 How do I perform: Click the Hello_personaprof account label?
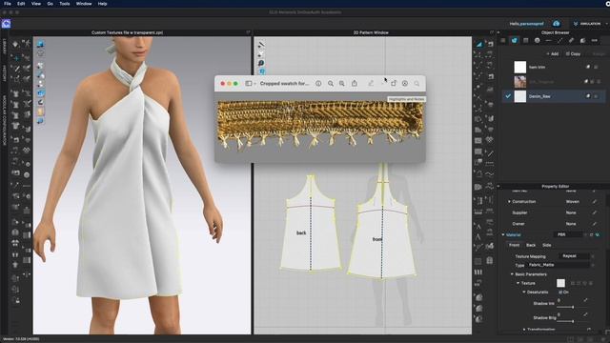(526, 24)
